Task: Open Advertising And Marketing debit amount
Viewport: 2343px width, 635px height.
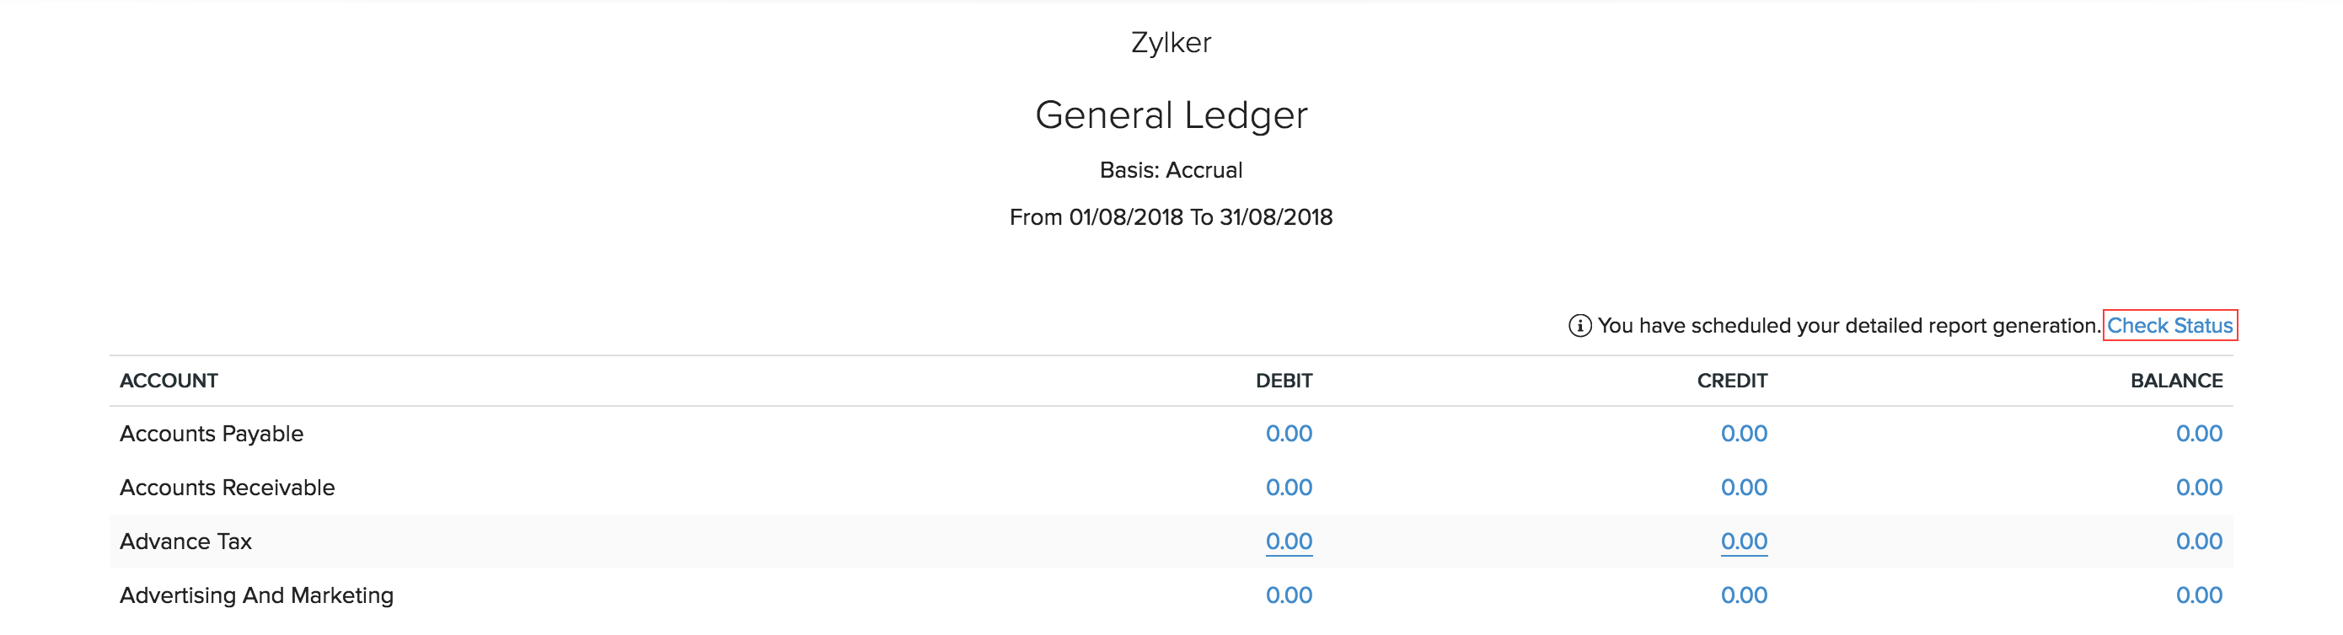Action: pyautogui.click(x=1288, y=595)
